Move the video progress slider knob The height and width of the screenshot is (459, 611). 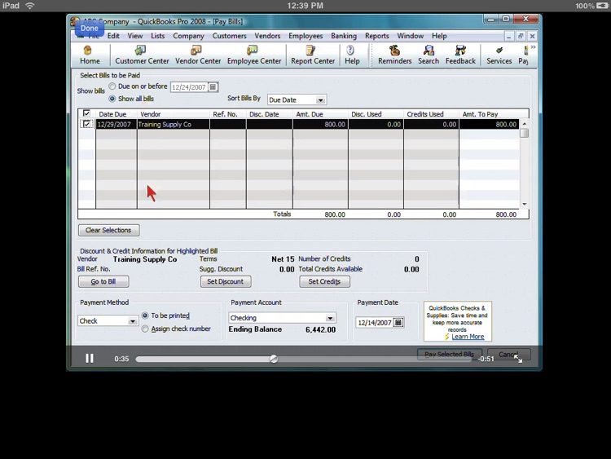pyautogui.click(x=274, y=359)
